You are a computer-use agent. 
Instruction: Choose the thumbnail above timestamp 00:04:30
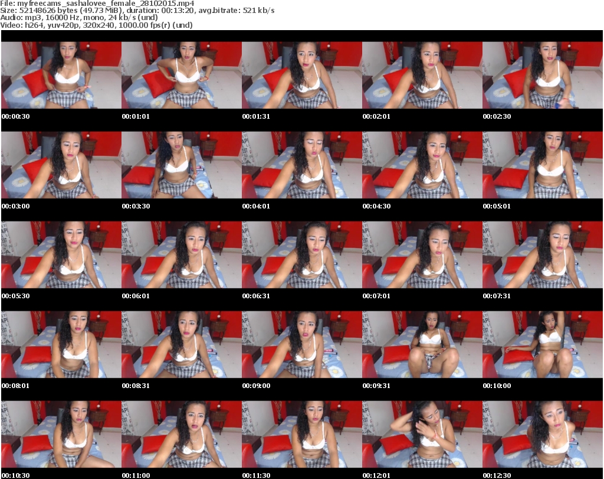coord(422,165)
